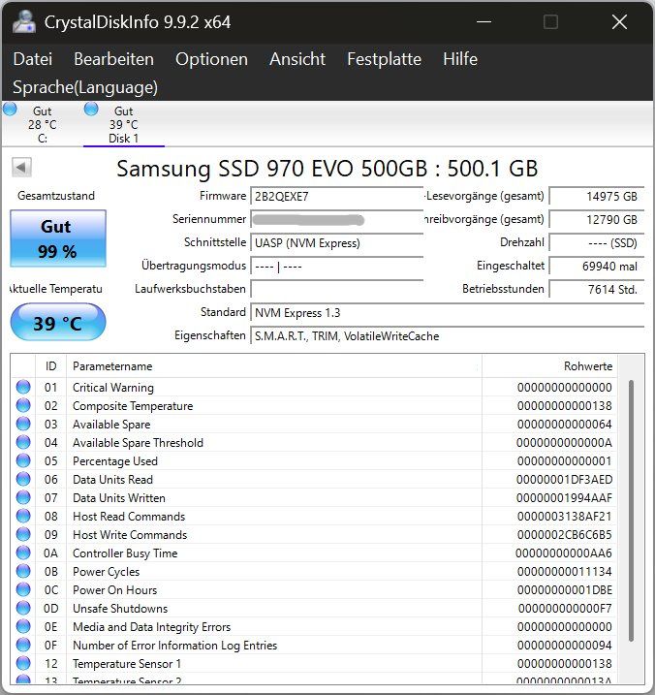Click raw value 000003138AF21

[564, 516]
